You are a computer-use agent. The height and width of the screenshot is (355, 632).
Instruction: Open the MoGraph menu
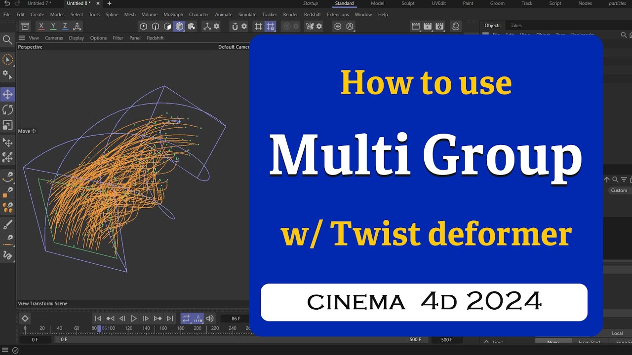tap(173, 14)
